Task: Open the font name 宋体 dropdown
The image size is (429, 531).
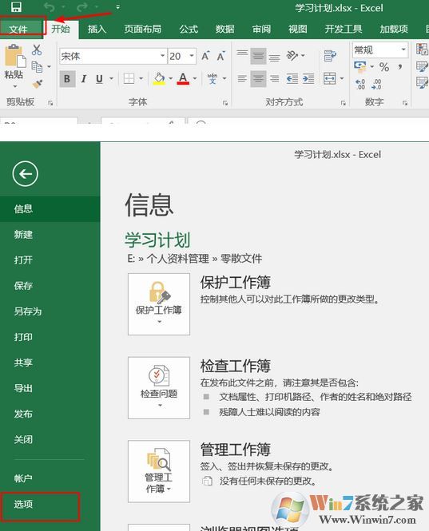Action: tap(163, 56)
